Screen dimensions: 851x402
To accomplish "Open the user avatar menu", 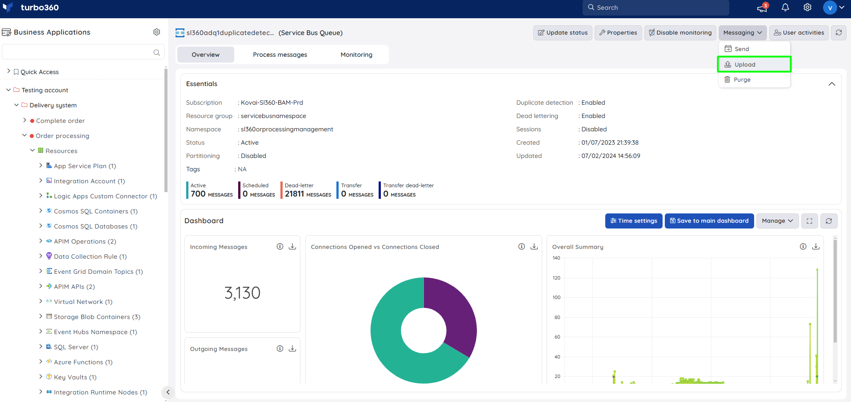I will (x=834, y=8).
